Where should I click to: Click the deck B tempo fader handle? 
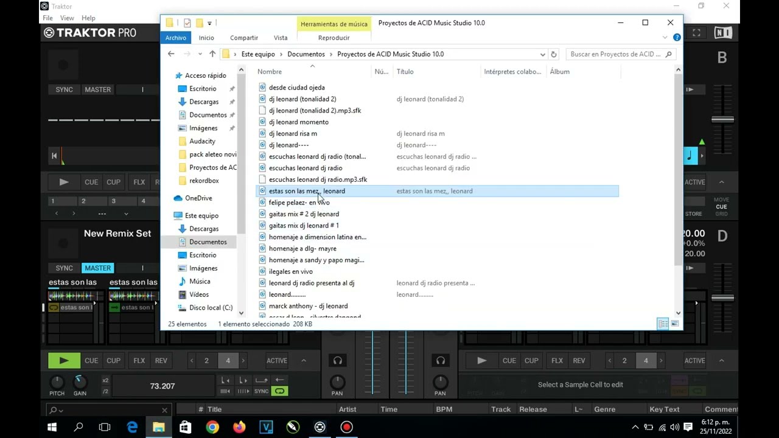(722, 119)
